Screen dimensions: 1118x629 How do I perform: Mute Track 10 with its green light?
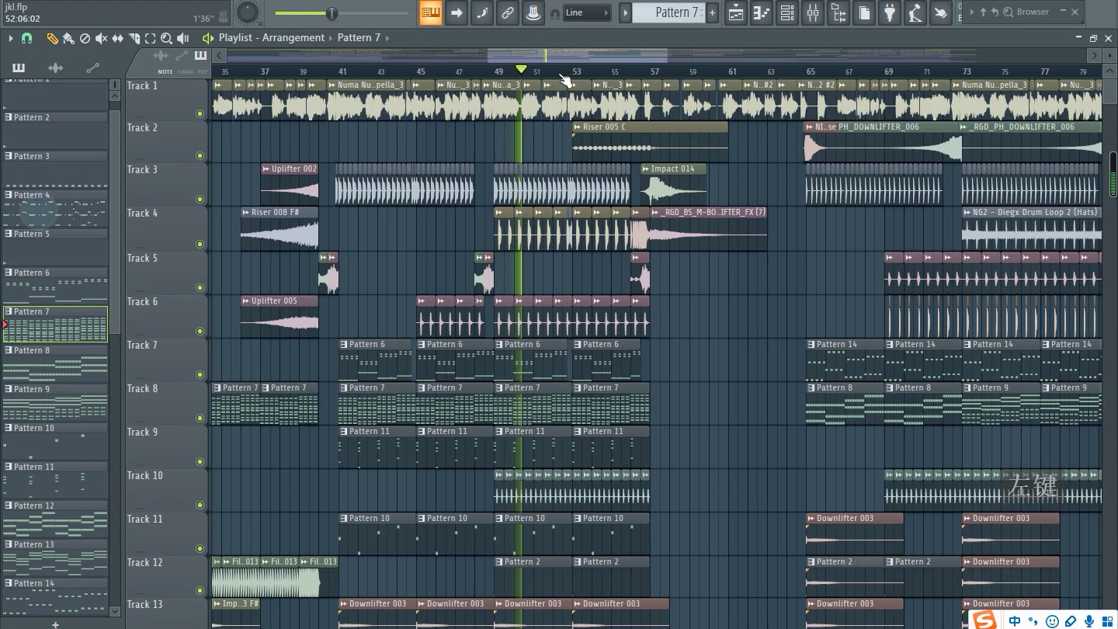pos(200,505)
